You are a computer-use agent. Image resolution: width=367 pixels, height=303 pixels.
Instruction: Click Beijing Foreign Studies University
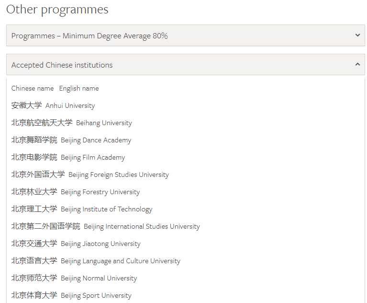119,175
